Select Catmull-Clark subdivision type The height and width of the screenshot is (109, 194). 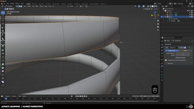[172, 51]
